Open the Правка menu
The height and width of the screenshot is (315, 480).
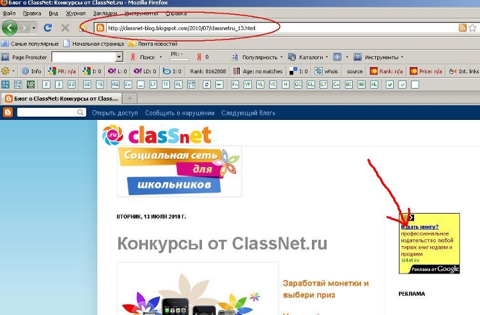(32, 13)
